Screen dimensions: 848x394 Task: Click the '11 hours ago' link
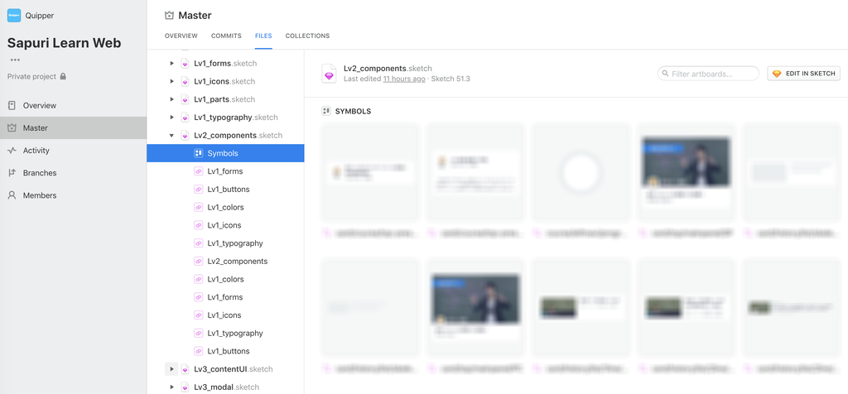404,79
